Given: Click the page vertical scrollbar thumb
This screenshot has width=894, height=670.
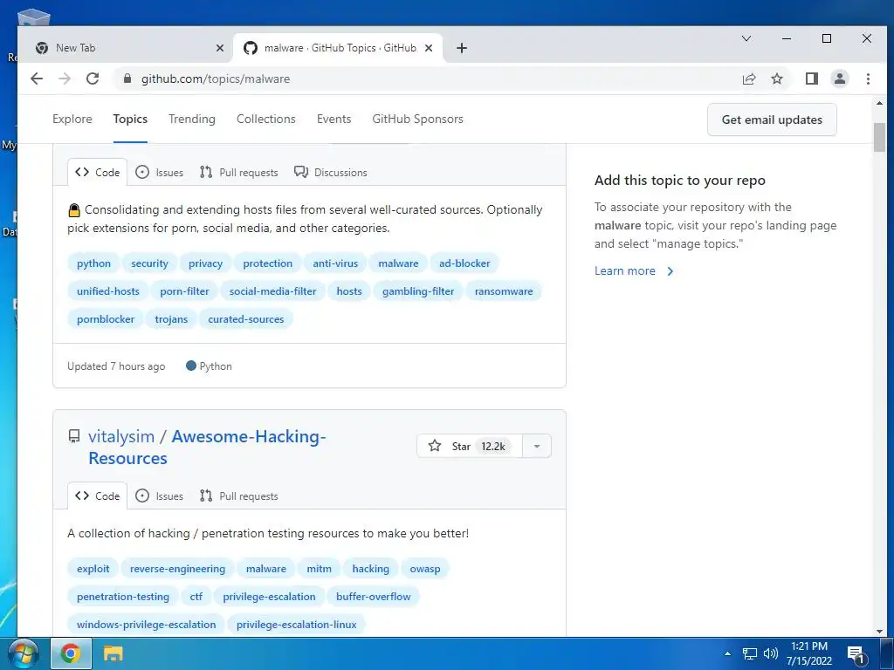Looking at the screenshot, I should [879, 137].
